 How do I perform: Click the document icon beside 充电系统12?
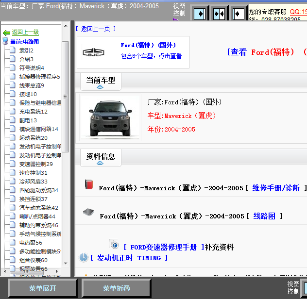(x=12, y=111)
